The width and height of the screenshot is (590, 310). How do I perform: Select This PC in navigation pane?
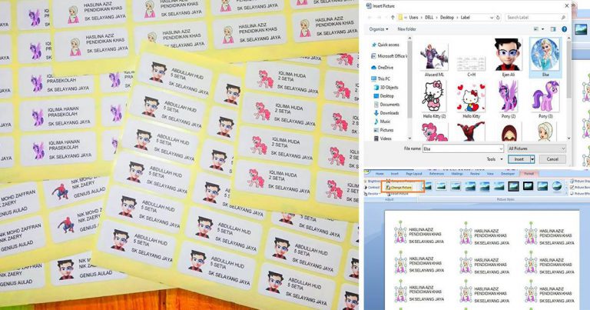pos(381,78)
